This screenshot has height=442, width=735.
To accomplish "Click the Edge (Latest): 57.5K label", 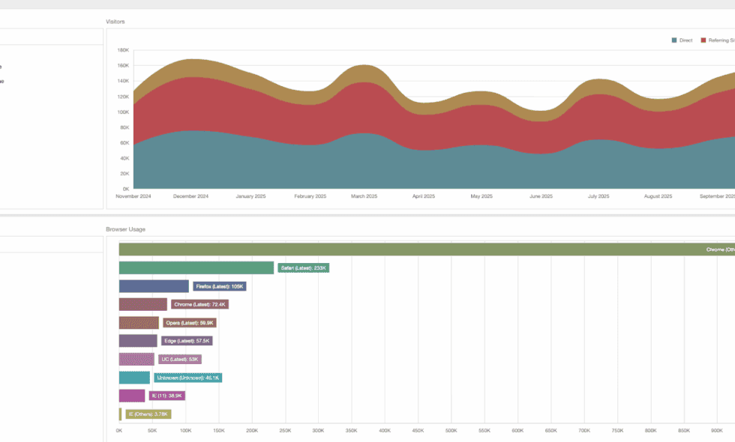I will tap(187, 341).
